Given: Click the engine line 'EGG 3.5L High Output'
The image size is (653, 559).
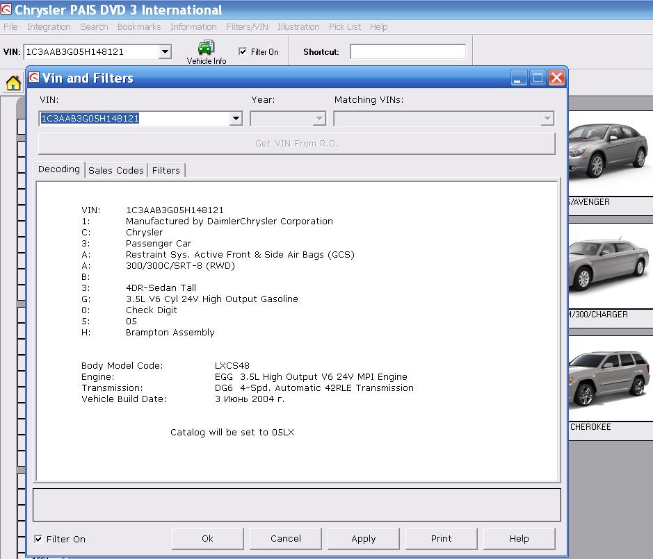Looking at the screenshot, I should click(x=311, y=377).
